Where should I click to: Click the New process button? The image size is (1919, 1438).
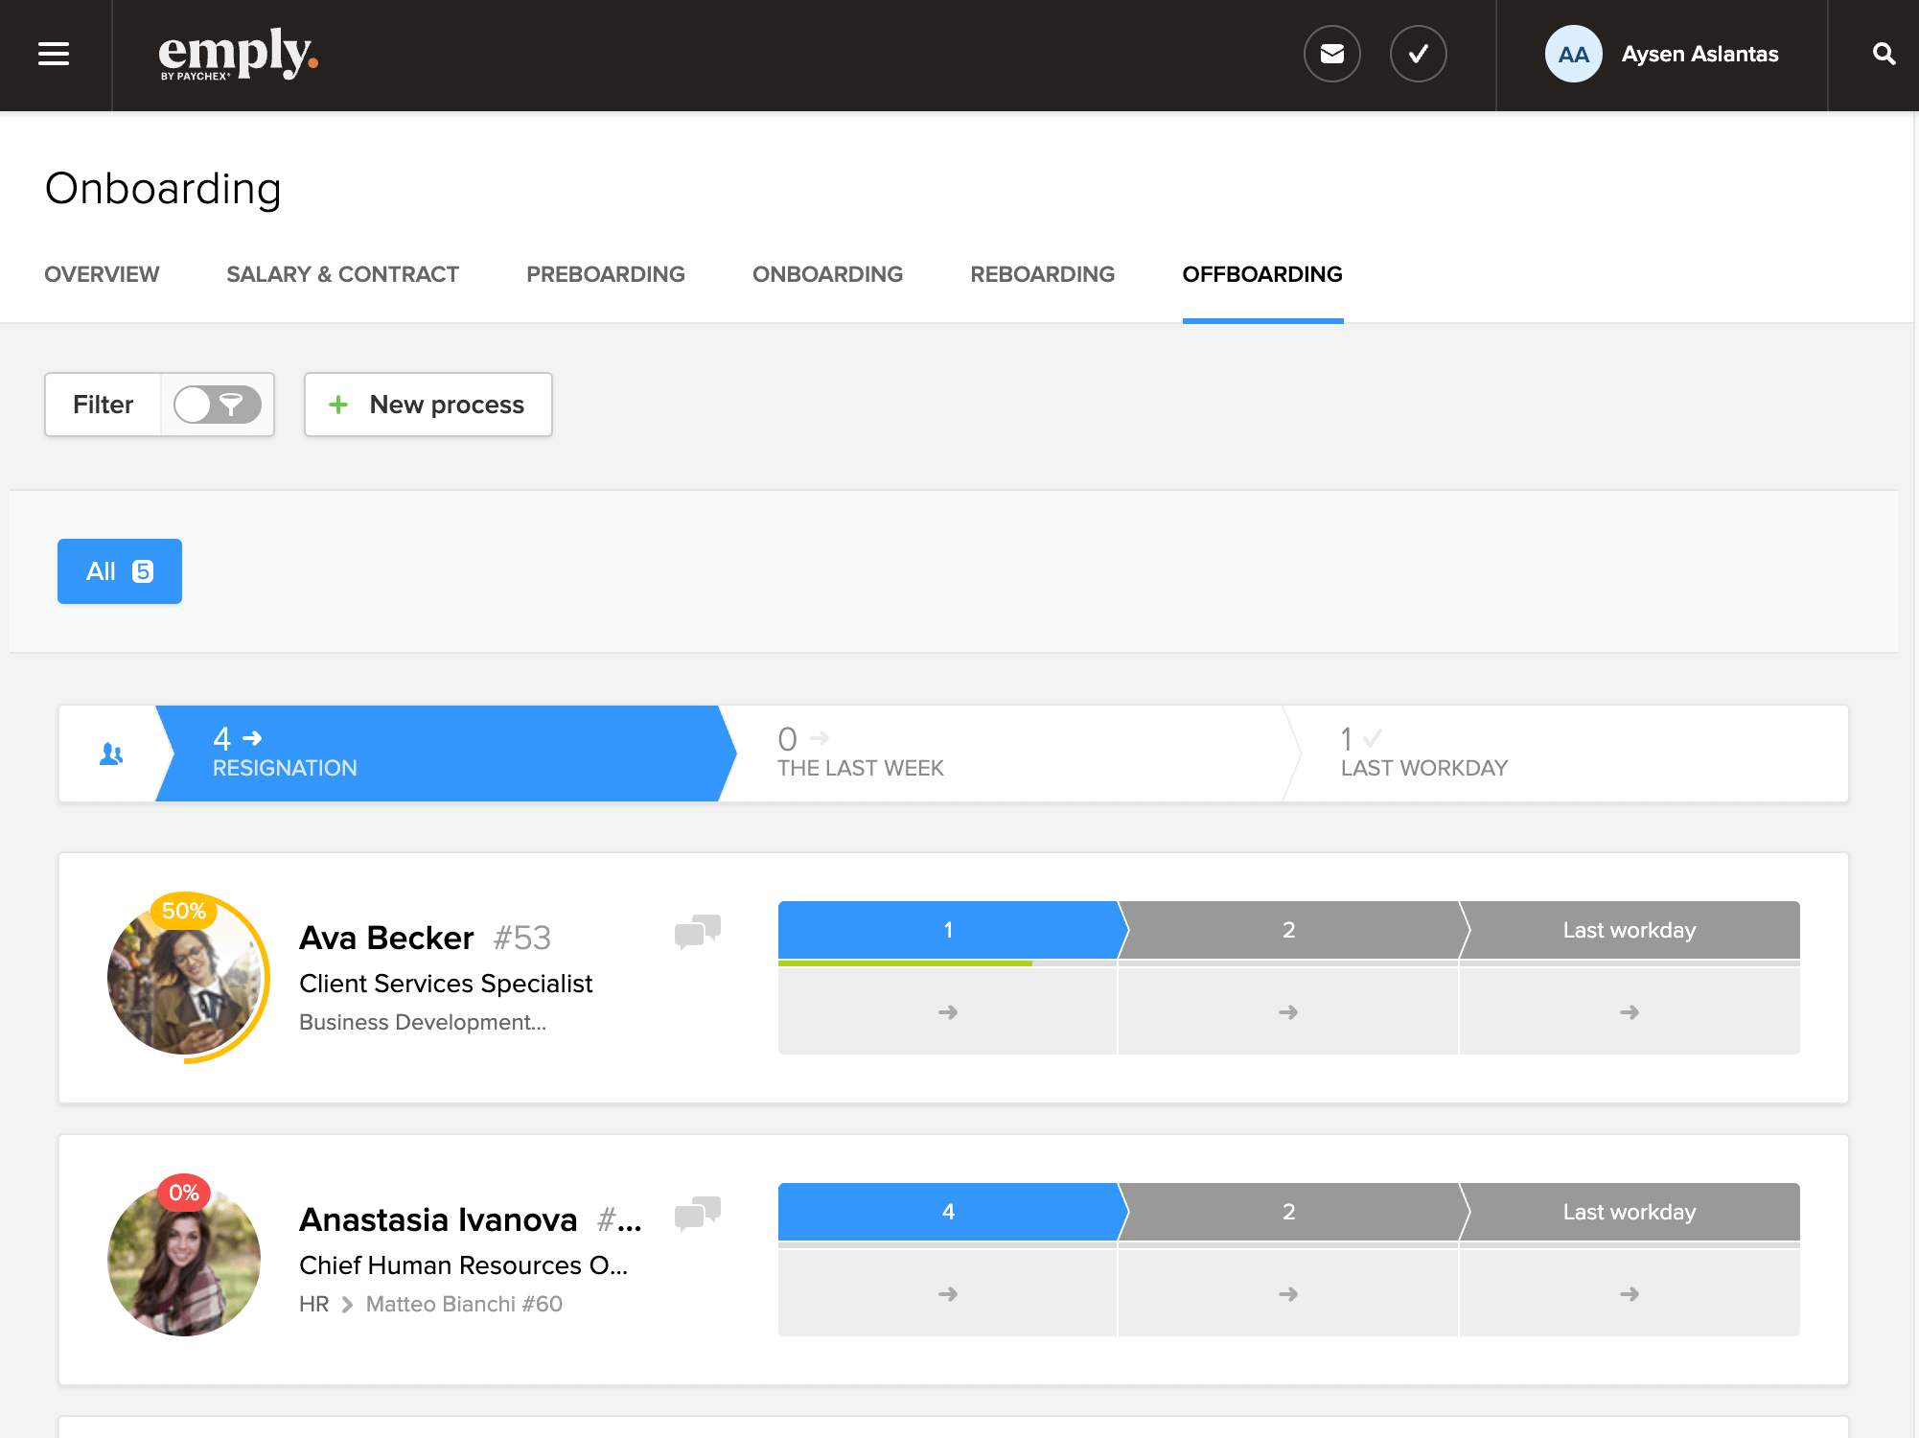tap(428, 405)
